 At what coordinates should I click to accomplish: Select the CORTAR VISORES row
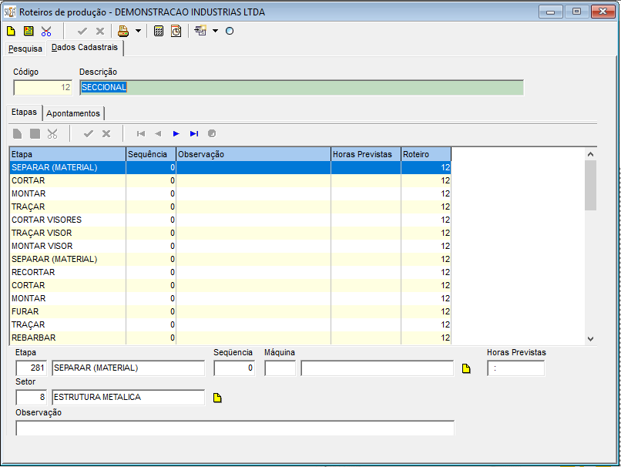230,220
